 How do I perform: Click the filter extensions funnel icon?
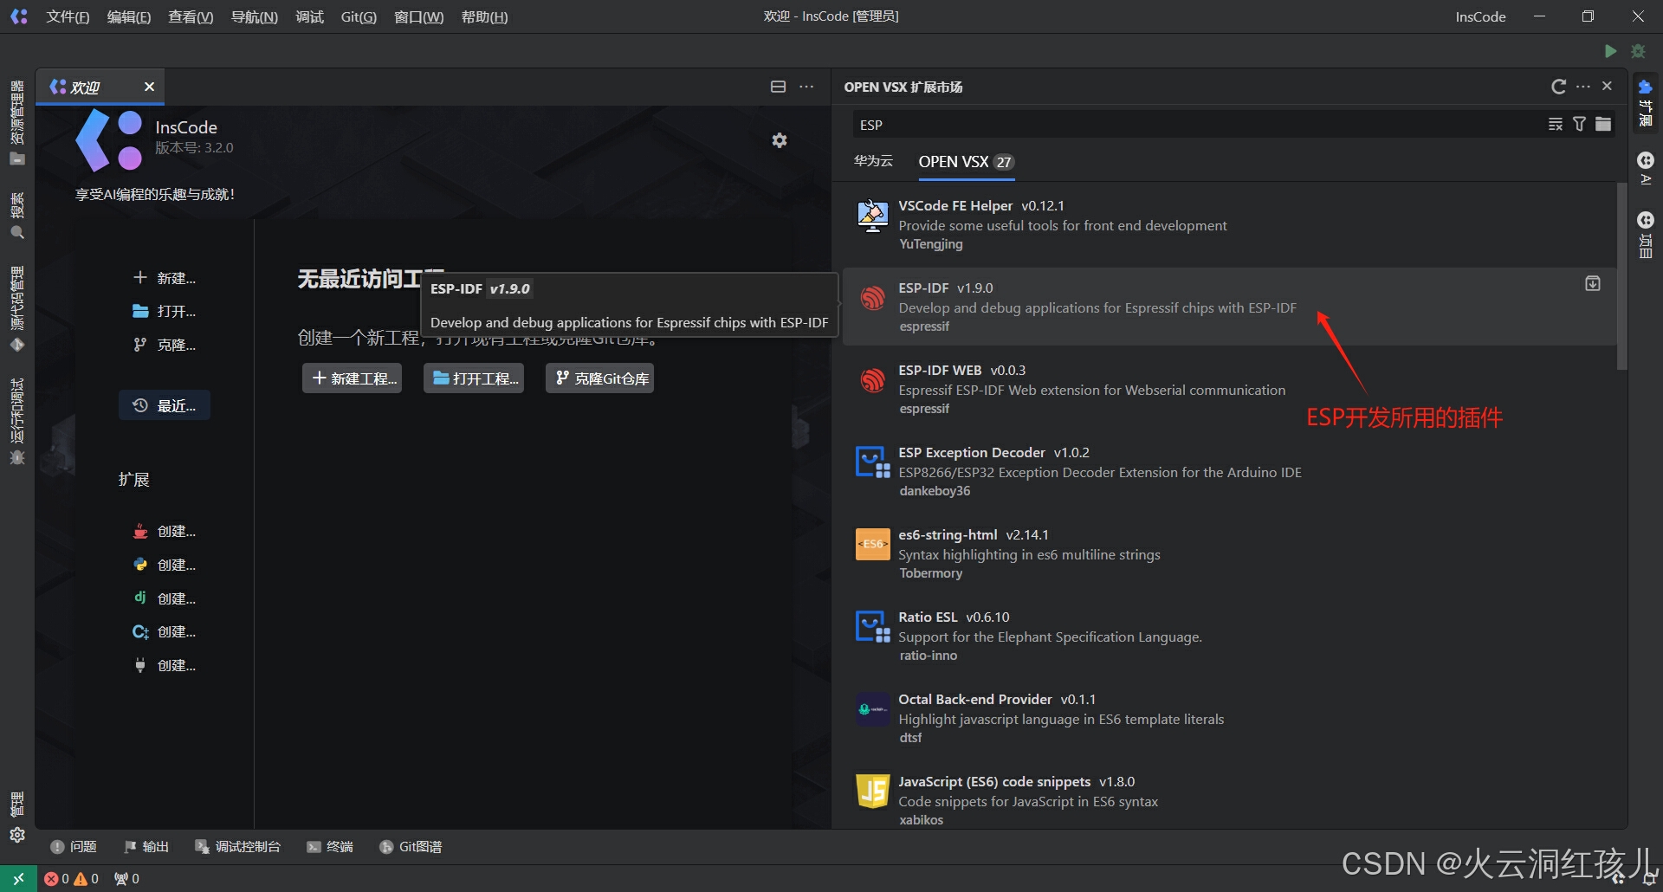(1579, 125)
